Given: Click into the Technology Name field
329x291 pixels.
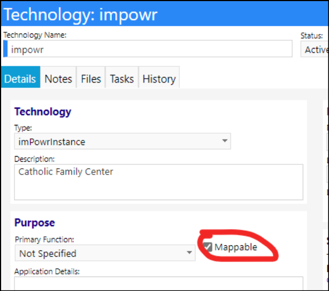Looking at the screenshot, I should click(148, 48).
